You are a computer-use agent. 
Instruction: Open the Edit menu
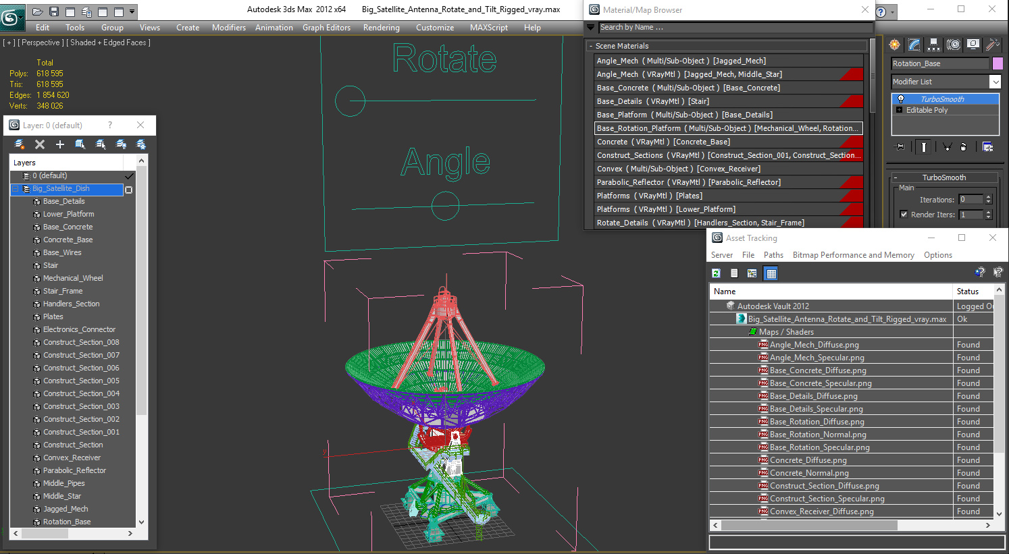[x=43, y=28]
